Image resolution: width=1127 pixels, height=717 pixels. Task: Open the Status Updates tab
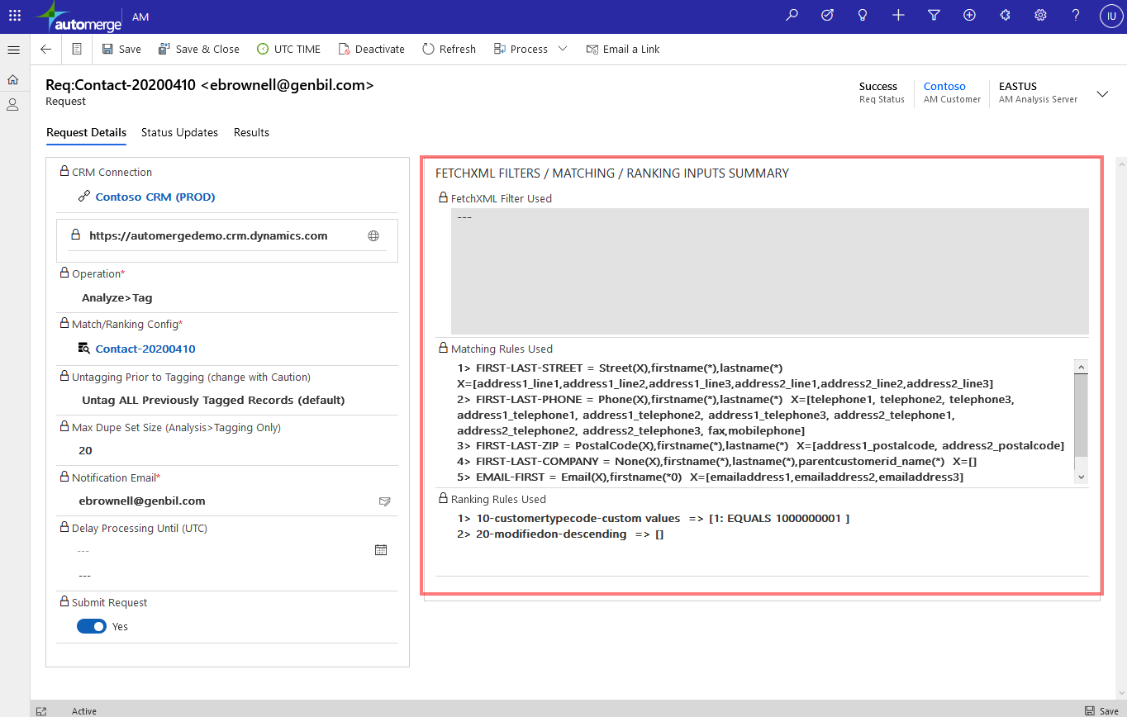point(179,133)
